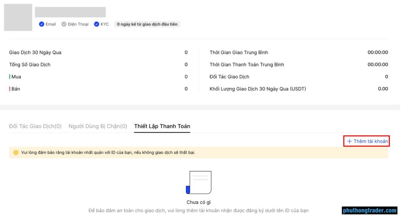
Task: Click the grey profile avatar placeholder
Action: 18,17
